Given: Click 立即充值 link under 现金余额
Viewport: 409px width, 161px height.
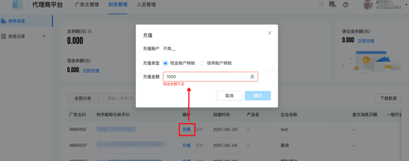Looking at the screenshot, I should tap(91, 71).
